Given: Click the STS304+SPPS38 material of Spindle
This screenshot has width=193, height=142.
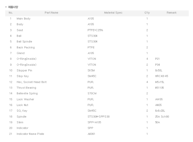Looking at the screenshot, I should 99,116.
